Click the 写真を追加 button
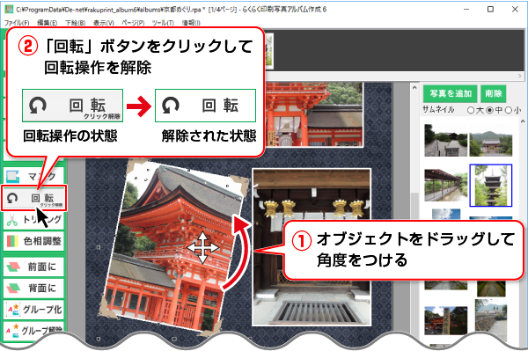Image resolution: width=528 pixels, height=351 pixels. 451,93
